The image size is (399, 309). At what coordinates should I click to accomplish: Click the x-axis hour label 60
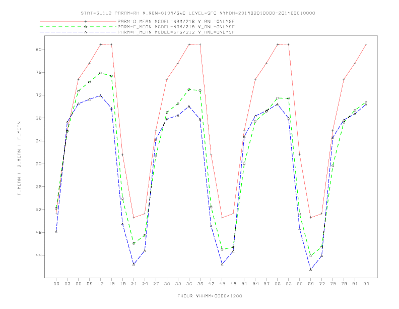tap(278, 284)
